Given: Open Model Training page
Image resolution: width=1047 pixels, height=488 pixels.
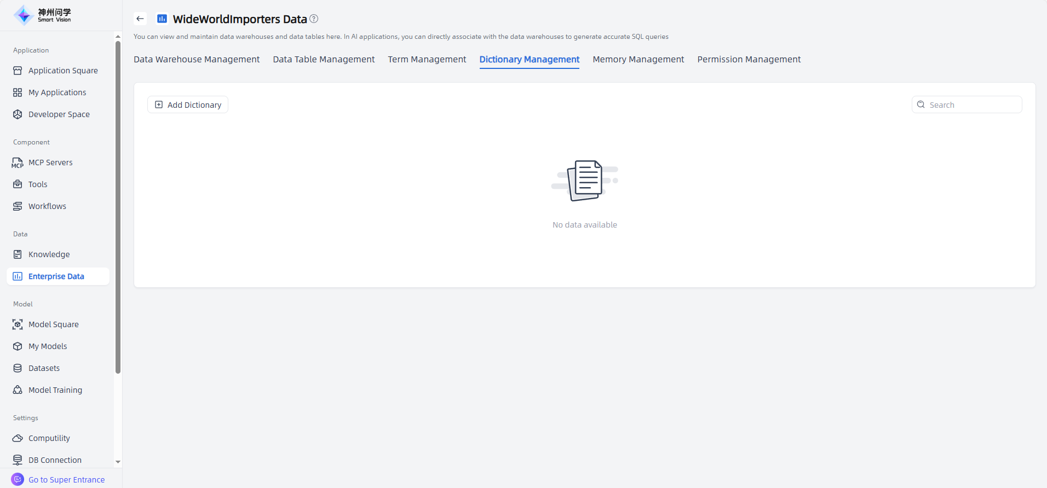Looking at the screenshot, I should [x=55, y=390].
